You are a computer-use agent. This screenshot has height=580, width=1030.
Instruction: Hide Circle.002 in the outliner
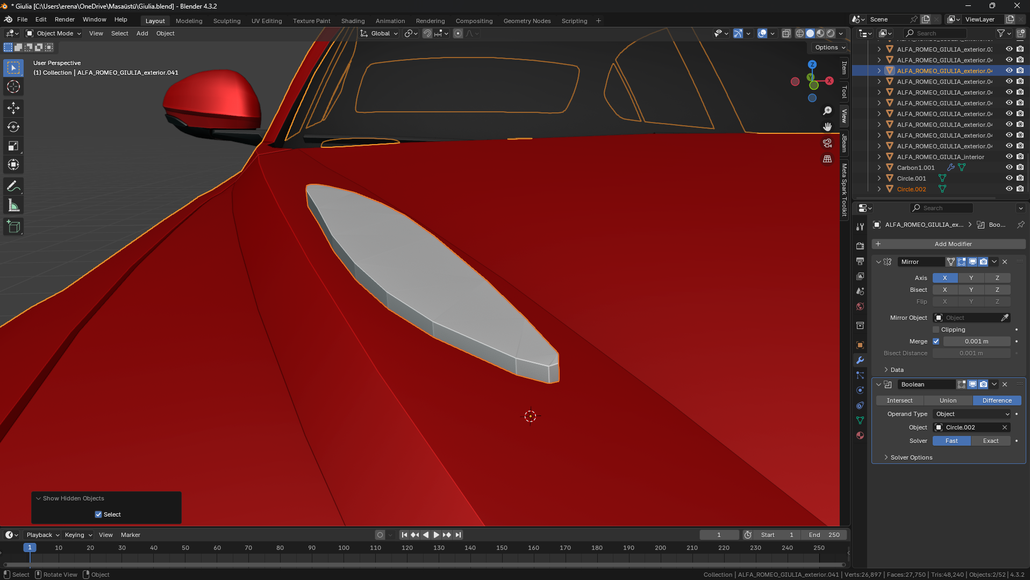pyautogui.click(x=1009, y=189)
